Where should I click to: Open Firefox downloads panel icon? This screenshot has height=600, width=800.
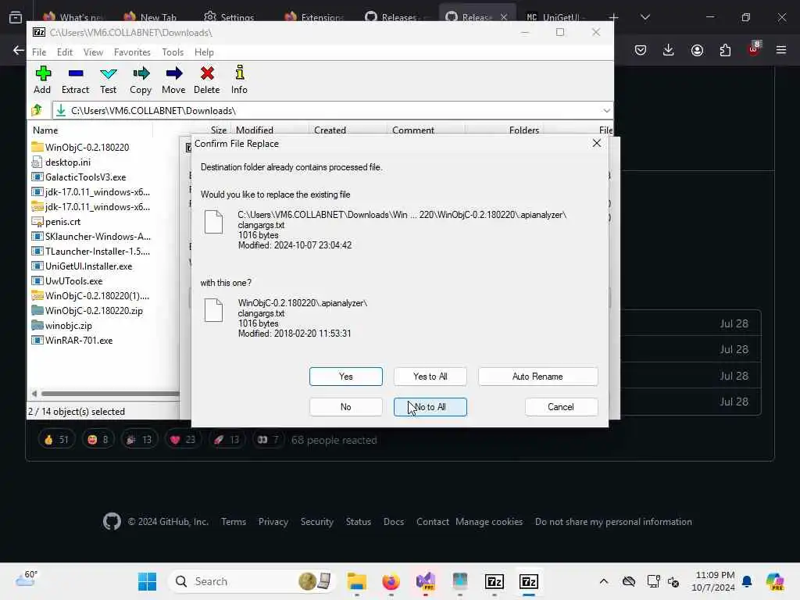pos(669,50)
